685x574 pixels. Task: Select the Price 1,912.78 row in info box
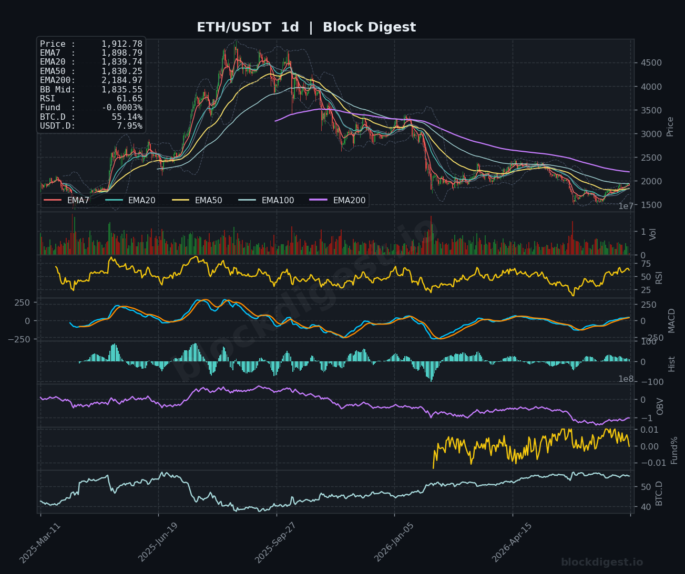point(91,44)
